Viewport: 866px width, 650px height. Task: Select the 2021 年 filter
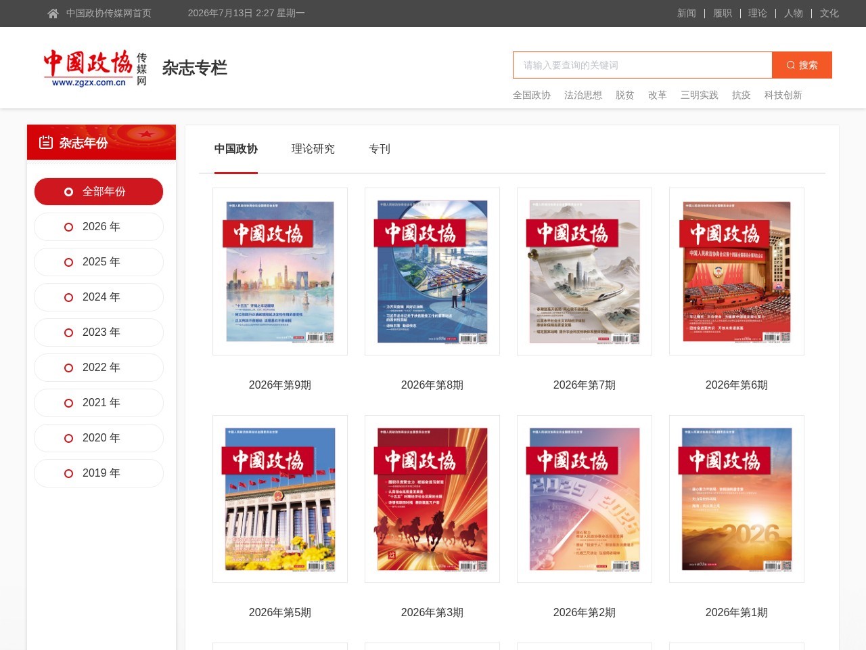99,403
